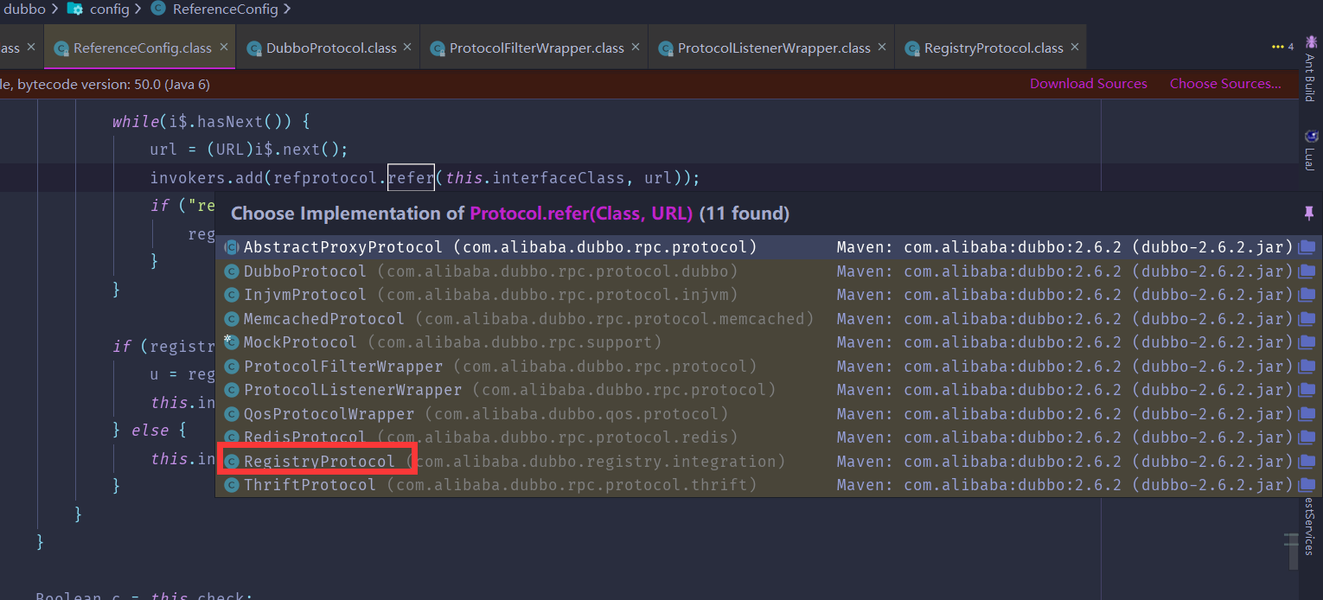Click the 'while(i$.hasNext())' code line
The width and height of the screenshot is (1323, 600).
pyautogui.click(x=210, y=122)
